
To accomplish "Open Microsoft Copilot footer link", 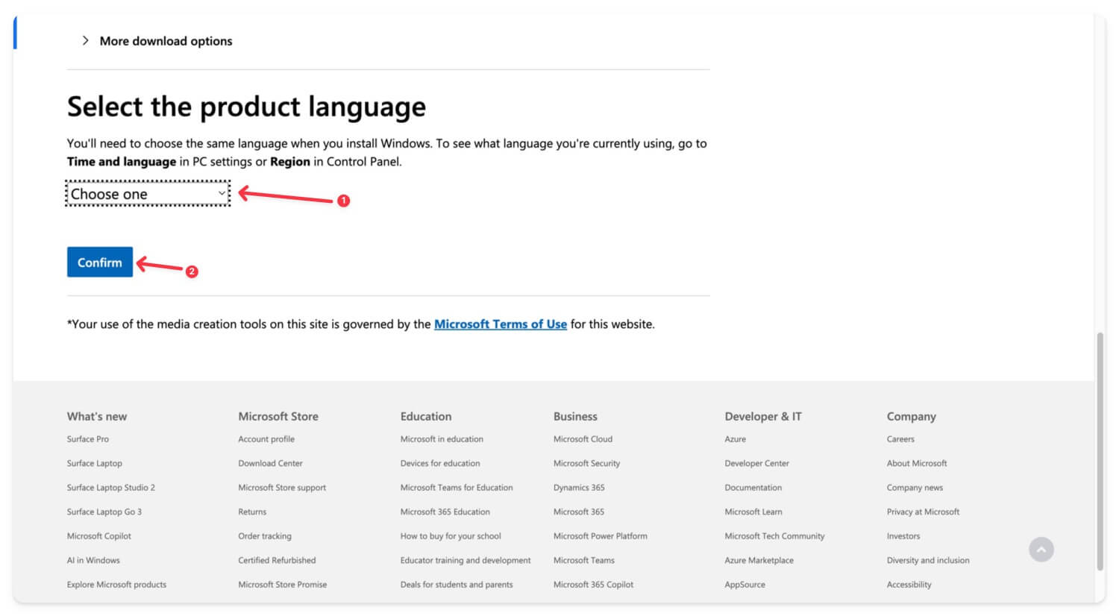I will [x=99, y=536].
